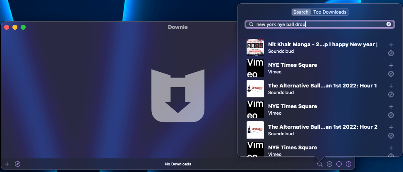
Task: Click the magnifier icon inside the search field
Action: tap(251, 24)
